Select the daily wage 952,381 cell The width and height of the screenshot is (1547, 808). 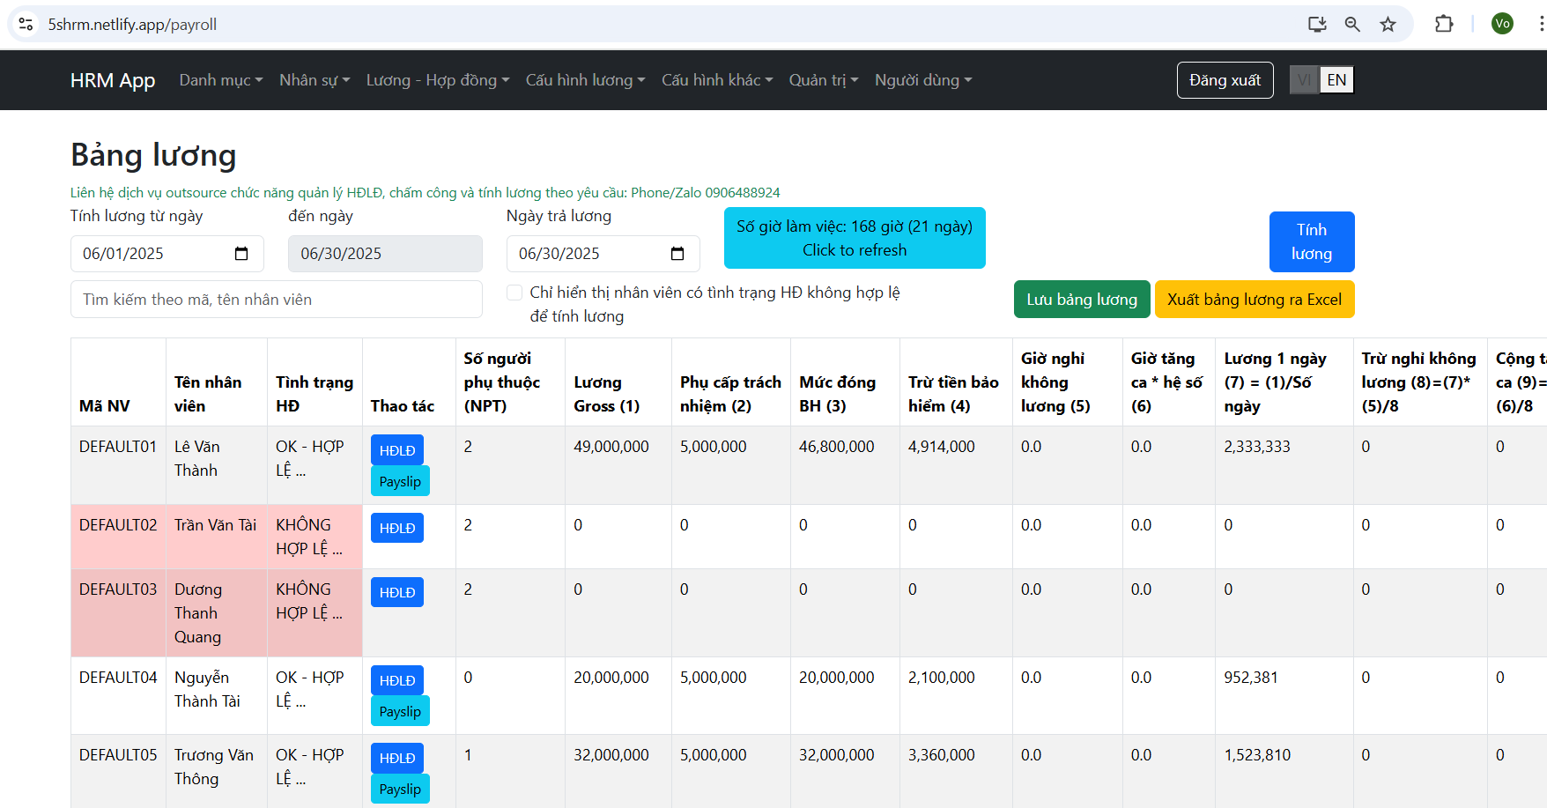coord(1284,695)
